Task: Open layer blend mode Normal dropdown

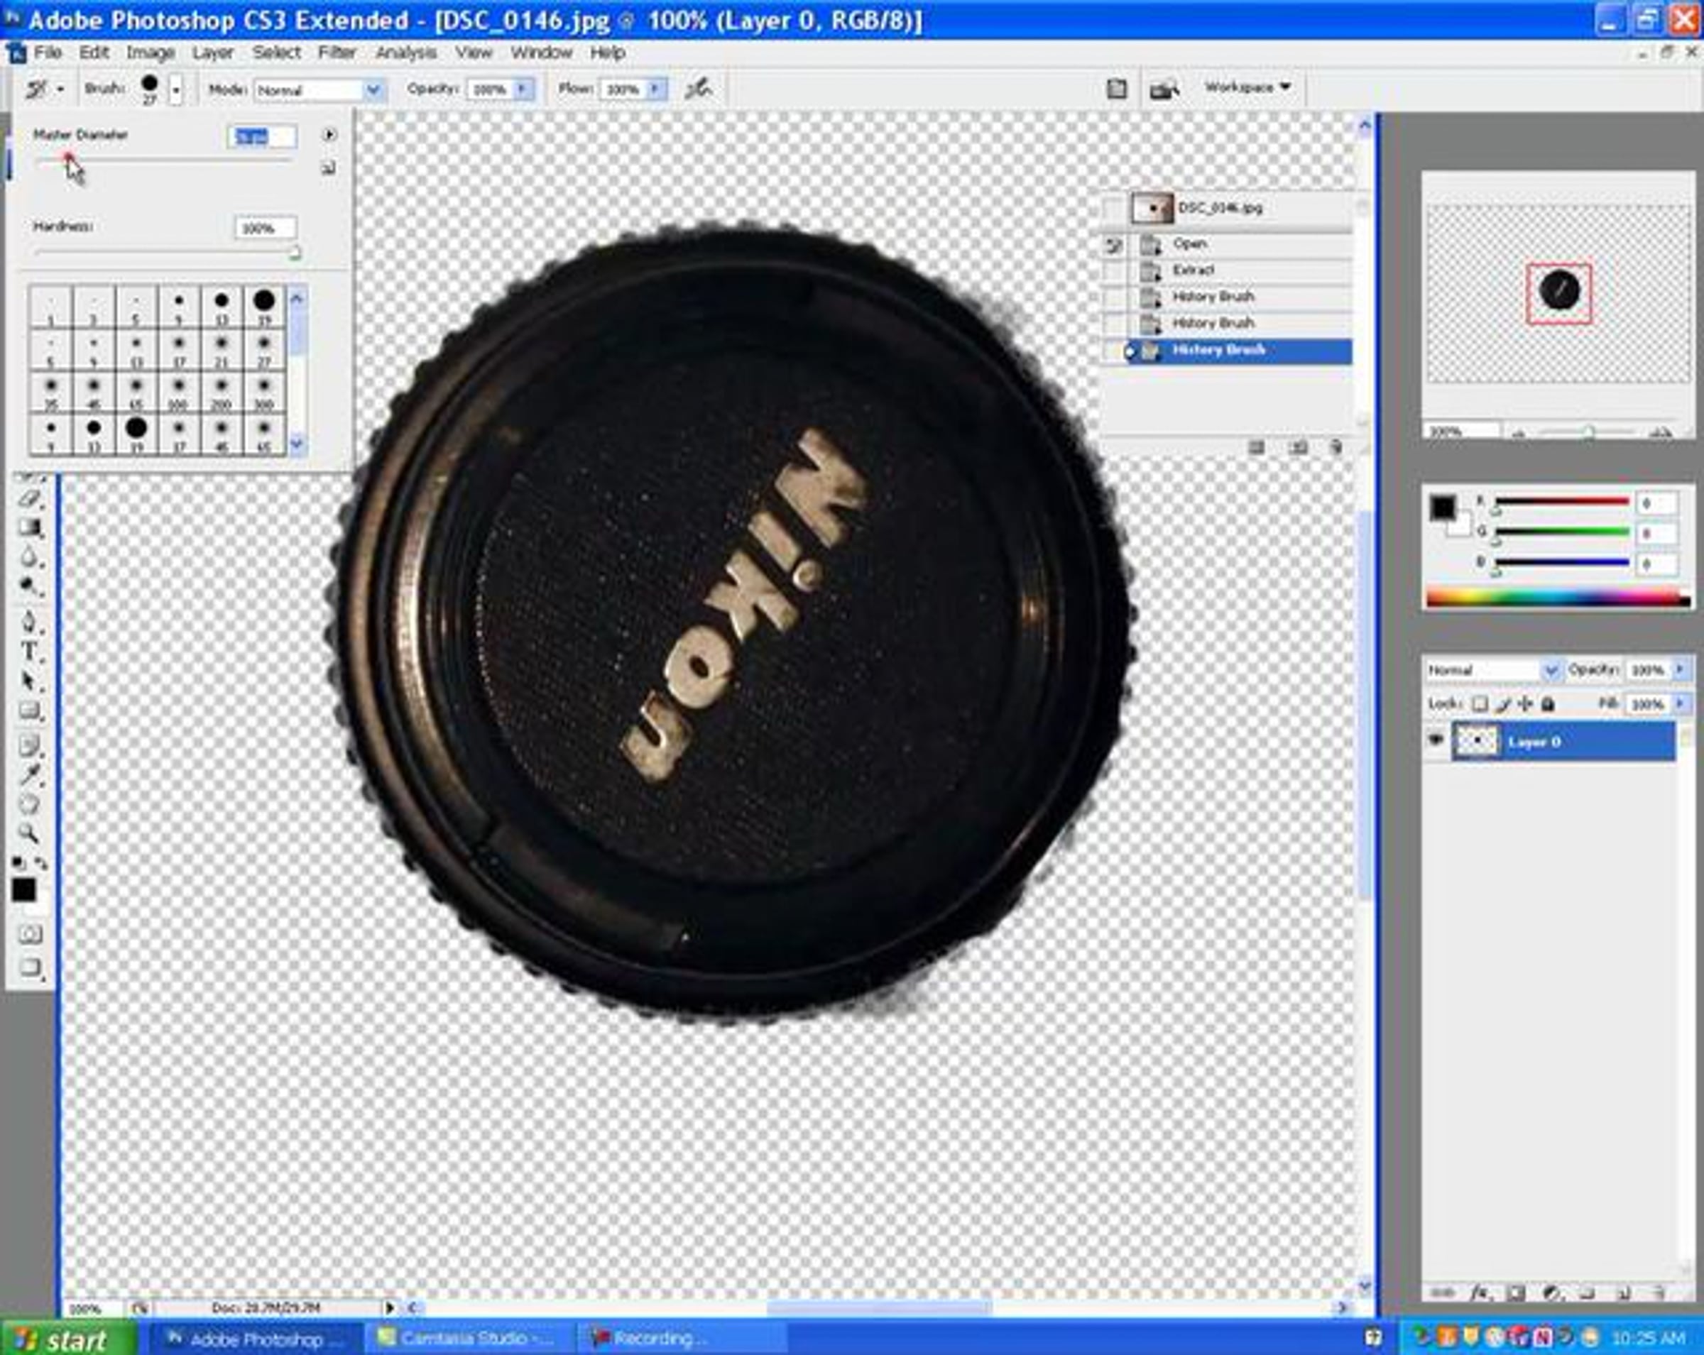Action: (1549, 670)
